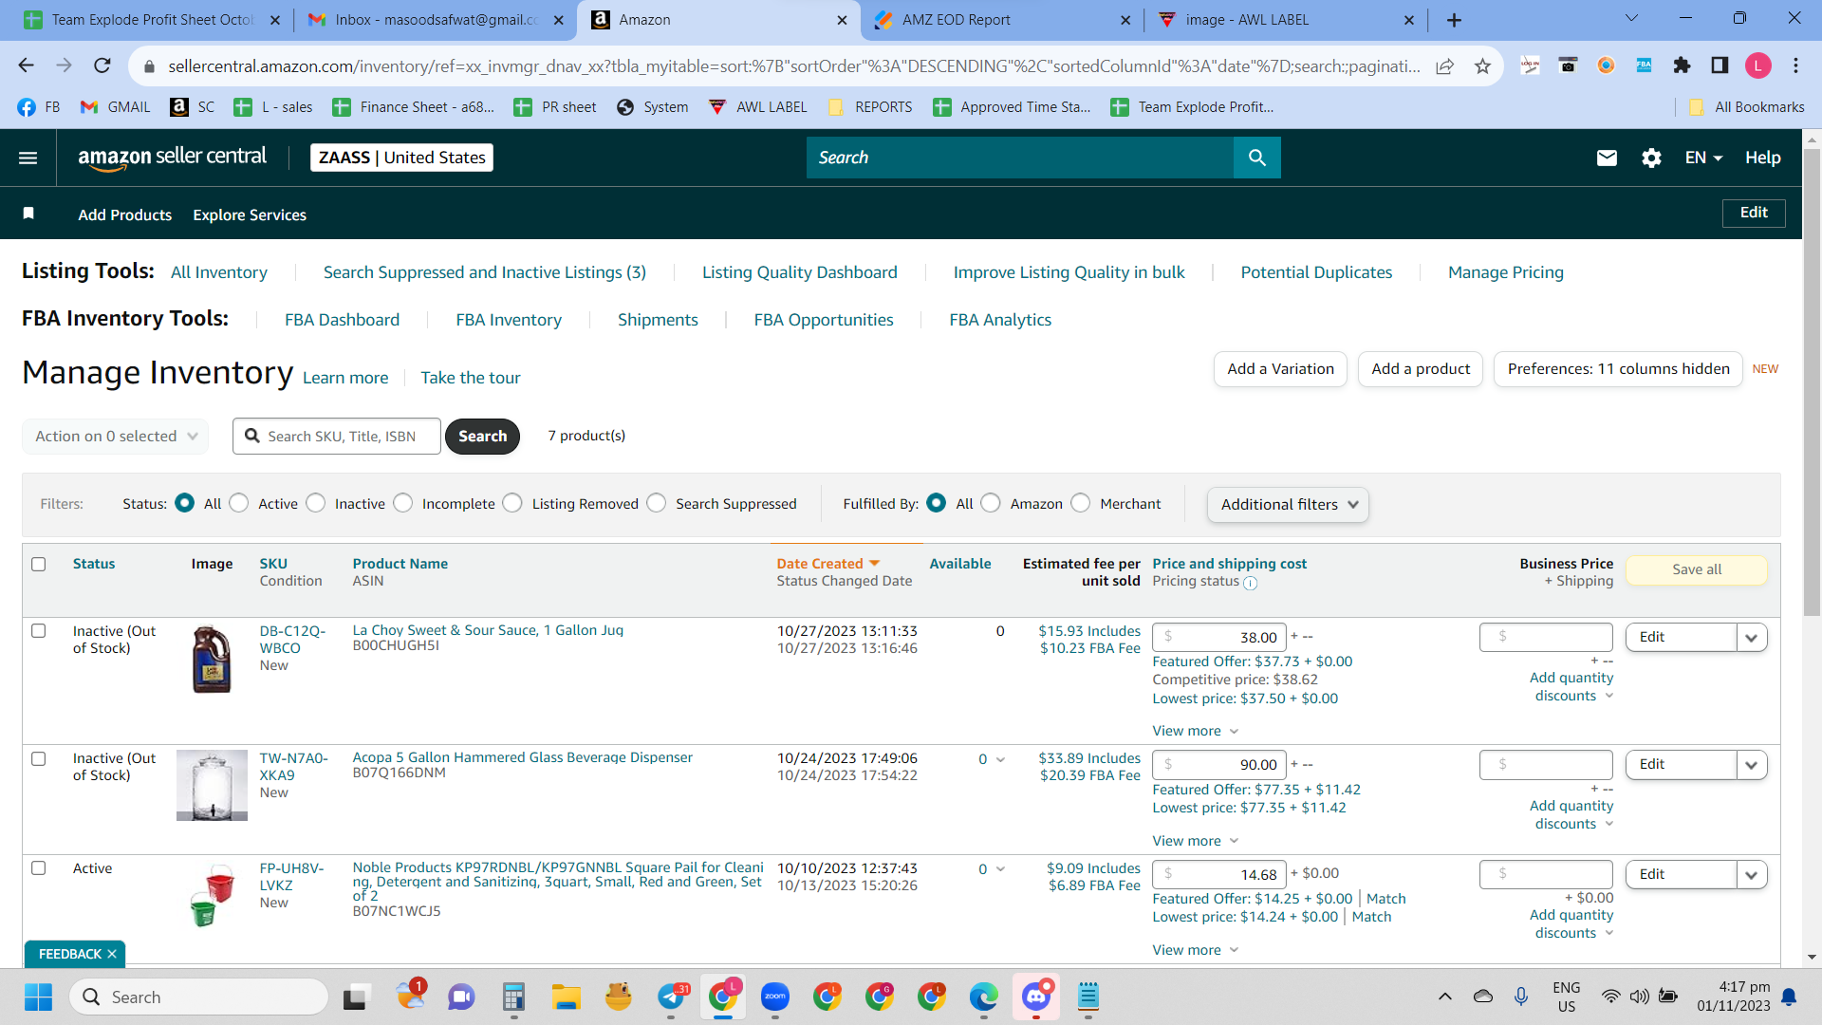Open Chrome three-dot menu
Image resolution: width=1822 pixels, height=1025 pixels.
click(x=1795, y=65)
